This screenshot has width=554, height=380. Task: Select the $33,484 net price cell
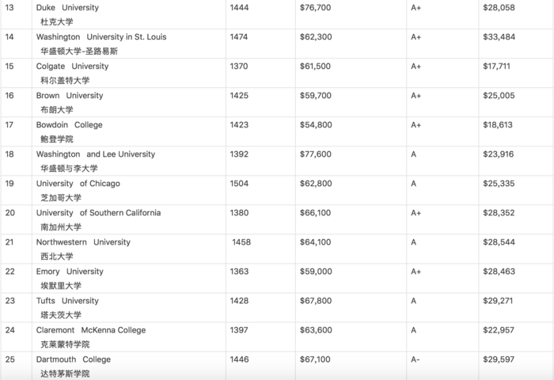click(x=499, y=36)
